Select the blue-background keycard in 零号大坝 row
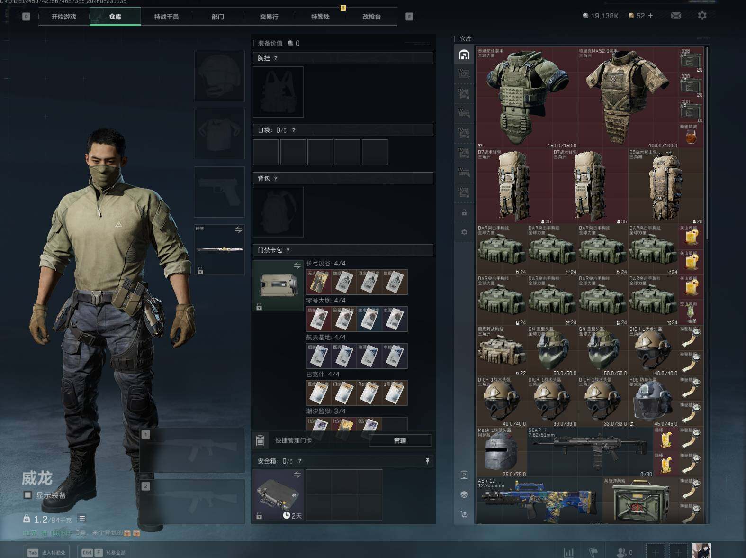Screen dimensions: 746x558 [x=369, y=319]
